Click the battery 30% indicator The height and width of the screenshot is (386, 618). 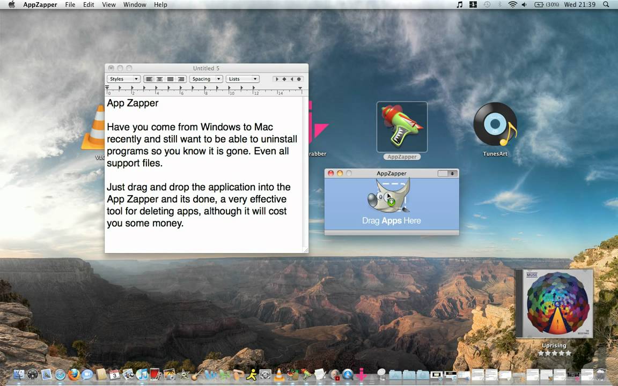pos(547,4)
